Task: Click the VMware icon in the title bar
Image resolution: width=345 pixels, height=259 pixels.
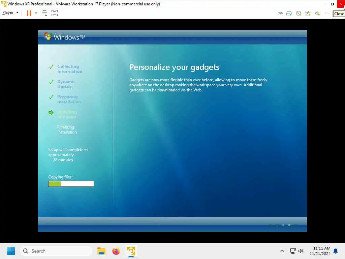Action: [x=4, y=4]
